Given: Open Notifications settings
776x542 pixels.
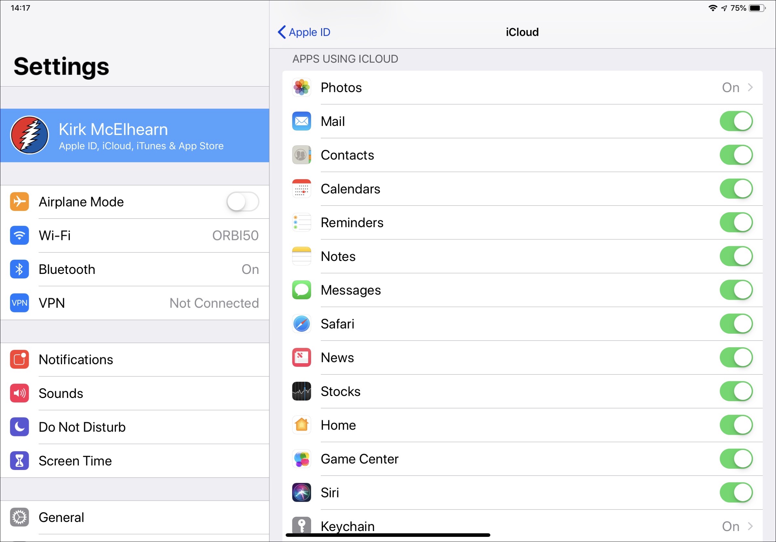Looking at the screenshot, I should point(134,360).
